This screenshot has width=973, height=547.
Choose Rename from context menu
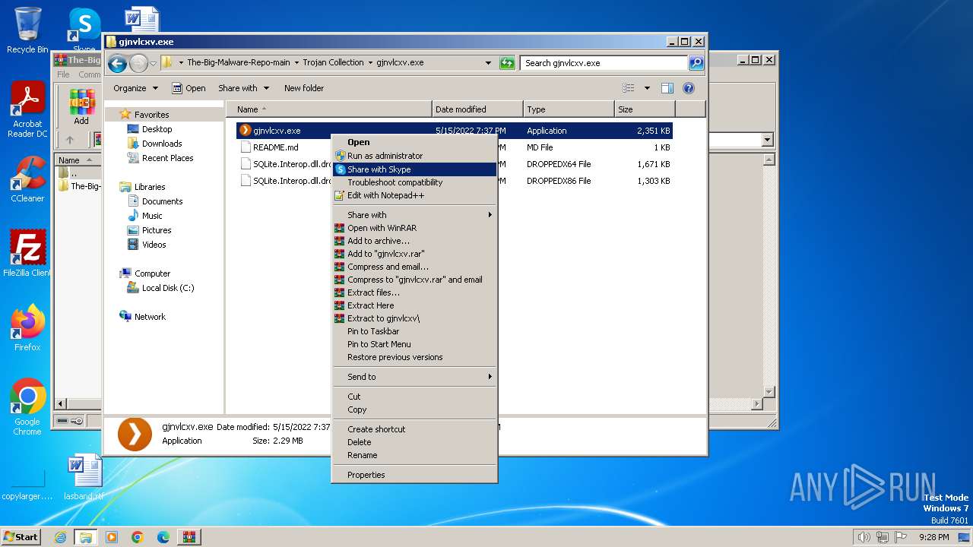[414, 455]
